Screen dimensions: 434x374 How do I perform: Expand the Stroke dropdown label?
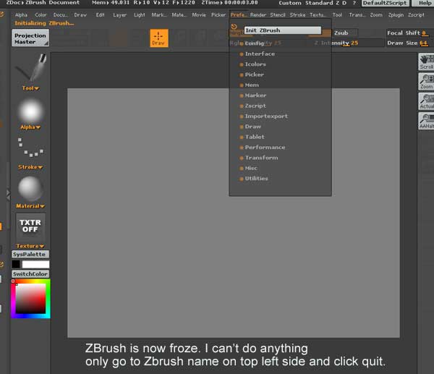(x=30, y=167)
